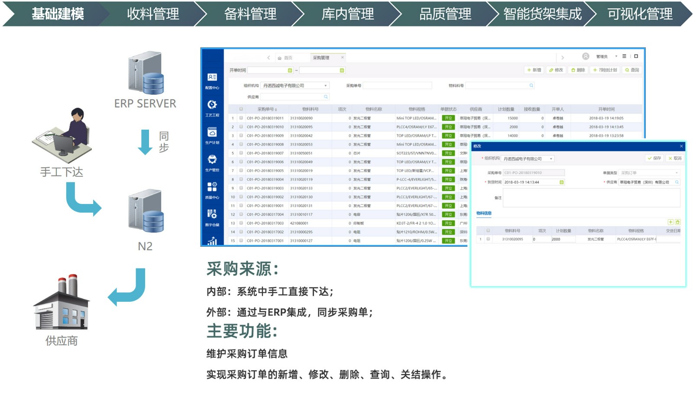Select the 物料信息 tab in the dialog
The image size is (693, 402).
pyautogui.click(x=484, y=213)
